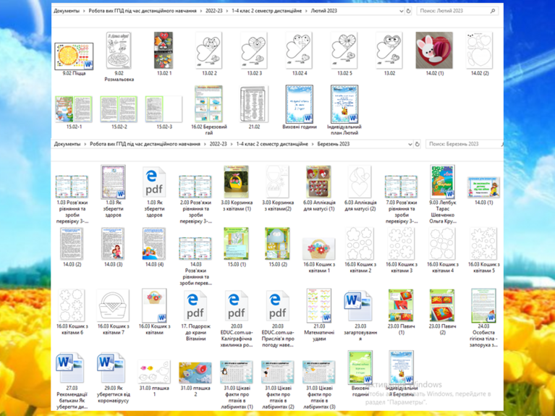555x416 pixels.
Task: Click Березень 2023 breadcrumb segment
Action: click(x=334, y=144)
